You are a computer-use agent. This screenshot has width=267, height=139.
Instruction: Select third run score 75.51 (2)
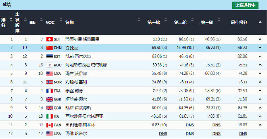(x=213, y=65)
